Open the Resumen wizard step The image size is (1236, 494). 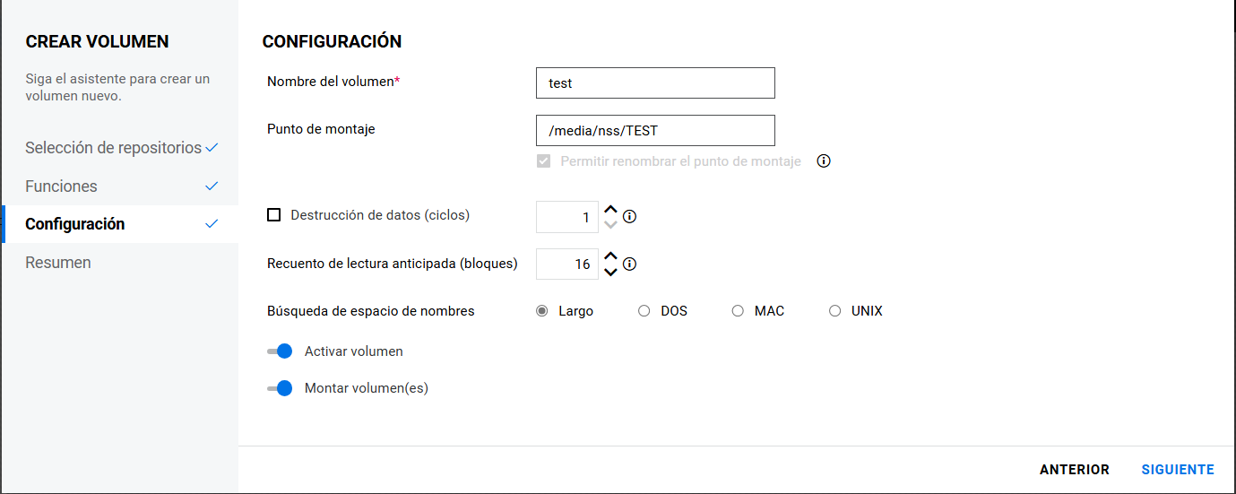[x=58, y=263]
